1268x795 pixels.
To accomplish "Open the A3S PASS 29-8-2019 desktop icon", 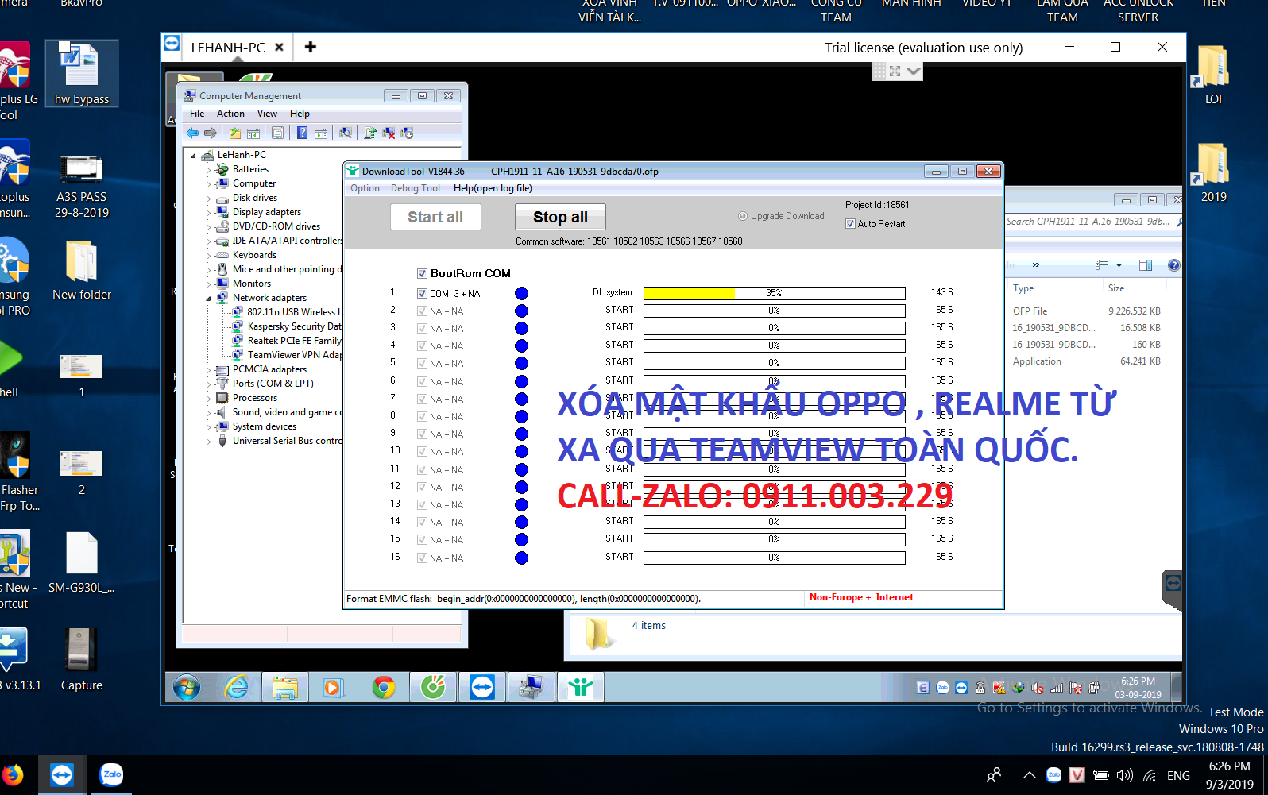I will click(x=82, y=184).
